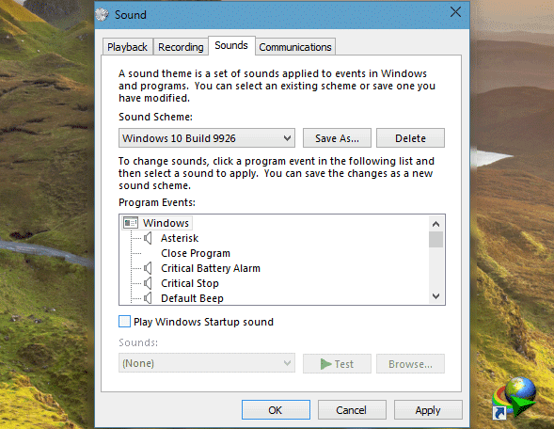Click the Browse... button
Image resolution: width=554 pixels, height=429 pixels.
tap(410, 364)
